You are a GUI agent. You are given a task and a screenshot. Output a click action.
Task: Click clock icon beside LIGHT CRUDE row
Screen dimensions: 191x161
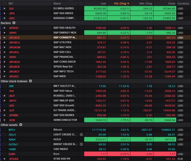coord(81,134)
